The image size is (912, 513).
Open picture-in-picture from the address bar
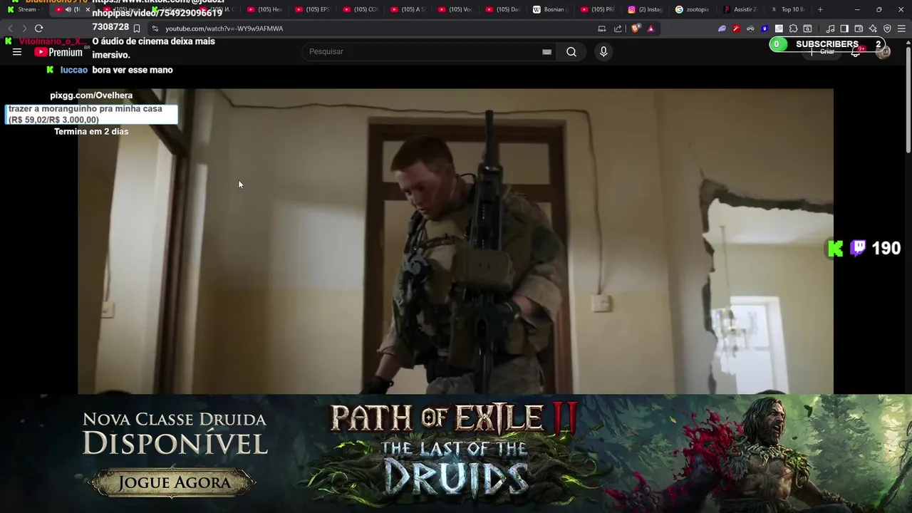602,28
